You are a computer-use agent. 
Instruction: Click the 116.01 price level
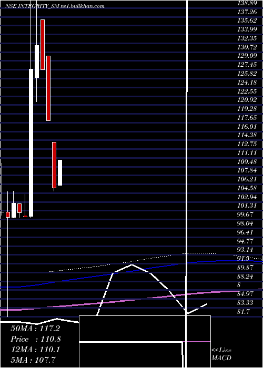(x=247, y=127)
